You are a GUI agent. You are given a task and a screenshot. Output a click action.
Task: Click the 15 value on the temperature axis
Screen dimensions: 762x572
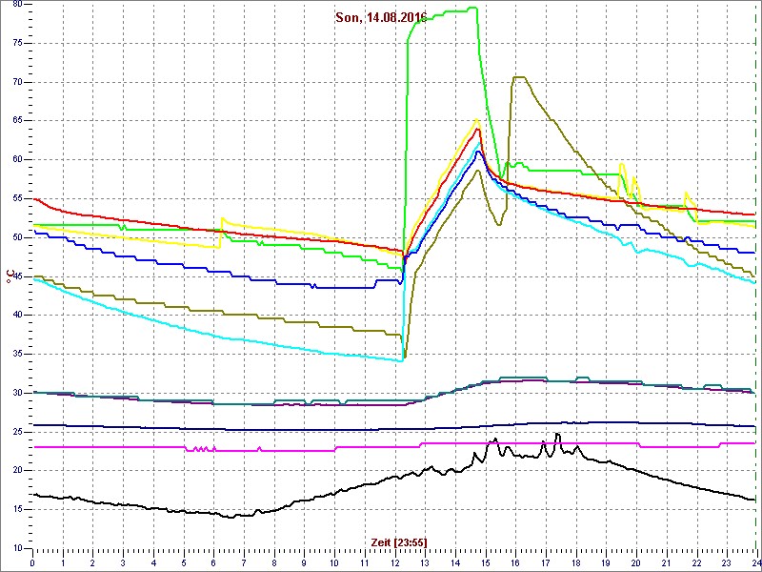(16, 510)
